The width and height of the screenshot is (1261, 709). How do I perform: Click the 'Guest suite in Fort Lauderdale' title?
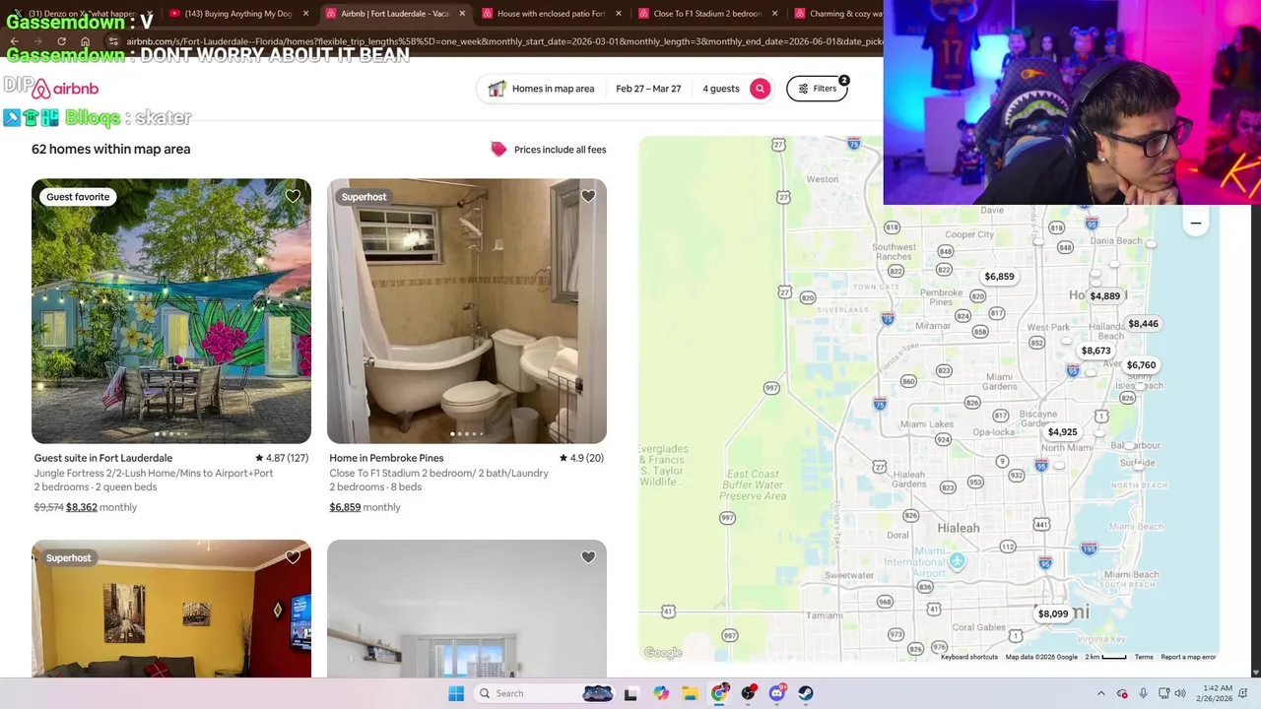click(x=103, y=458)
